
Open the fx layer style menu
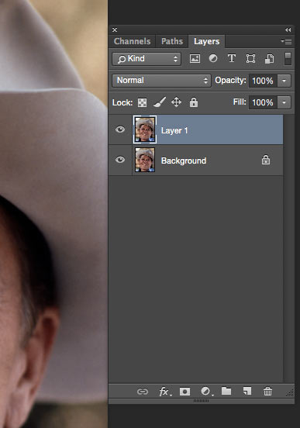(165, 392)
